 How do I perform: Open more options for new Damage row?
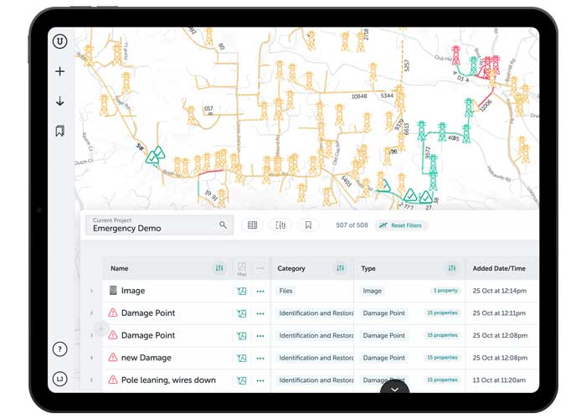(260, 359)
